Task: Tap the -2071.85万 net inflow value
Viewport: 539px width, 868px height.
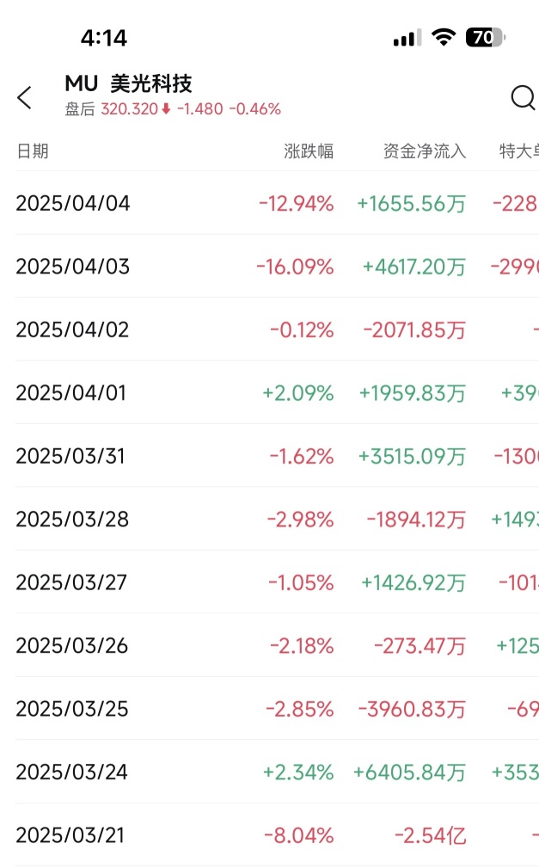Action: click(414, 330)
